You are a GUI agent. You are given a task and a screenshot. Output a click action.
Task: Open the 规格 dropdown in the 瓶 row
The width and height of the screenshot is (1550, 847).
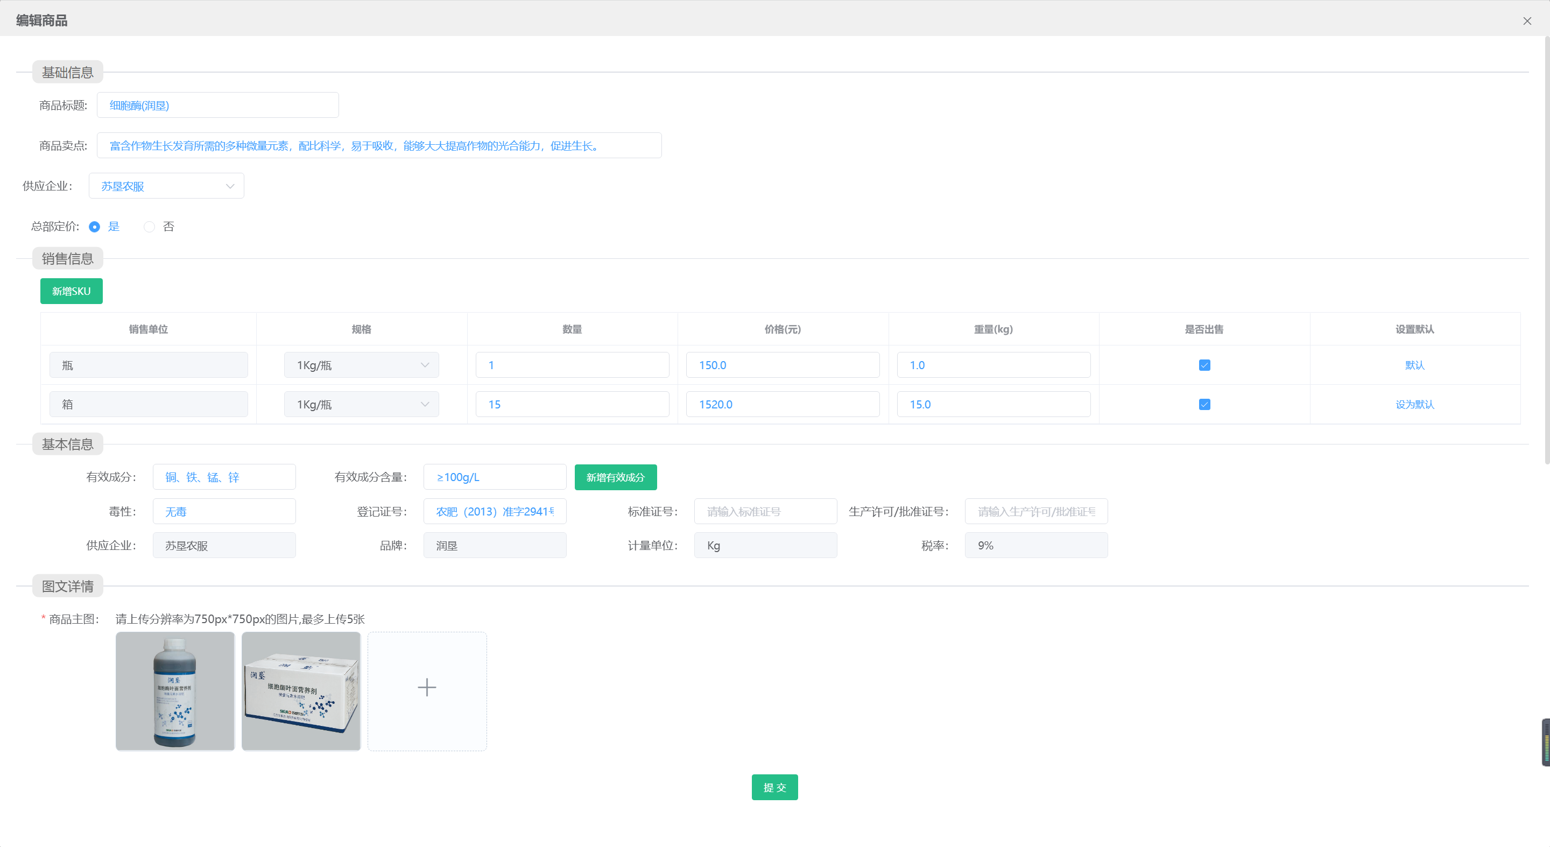pyautogui.click(x=361, y=365)
